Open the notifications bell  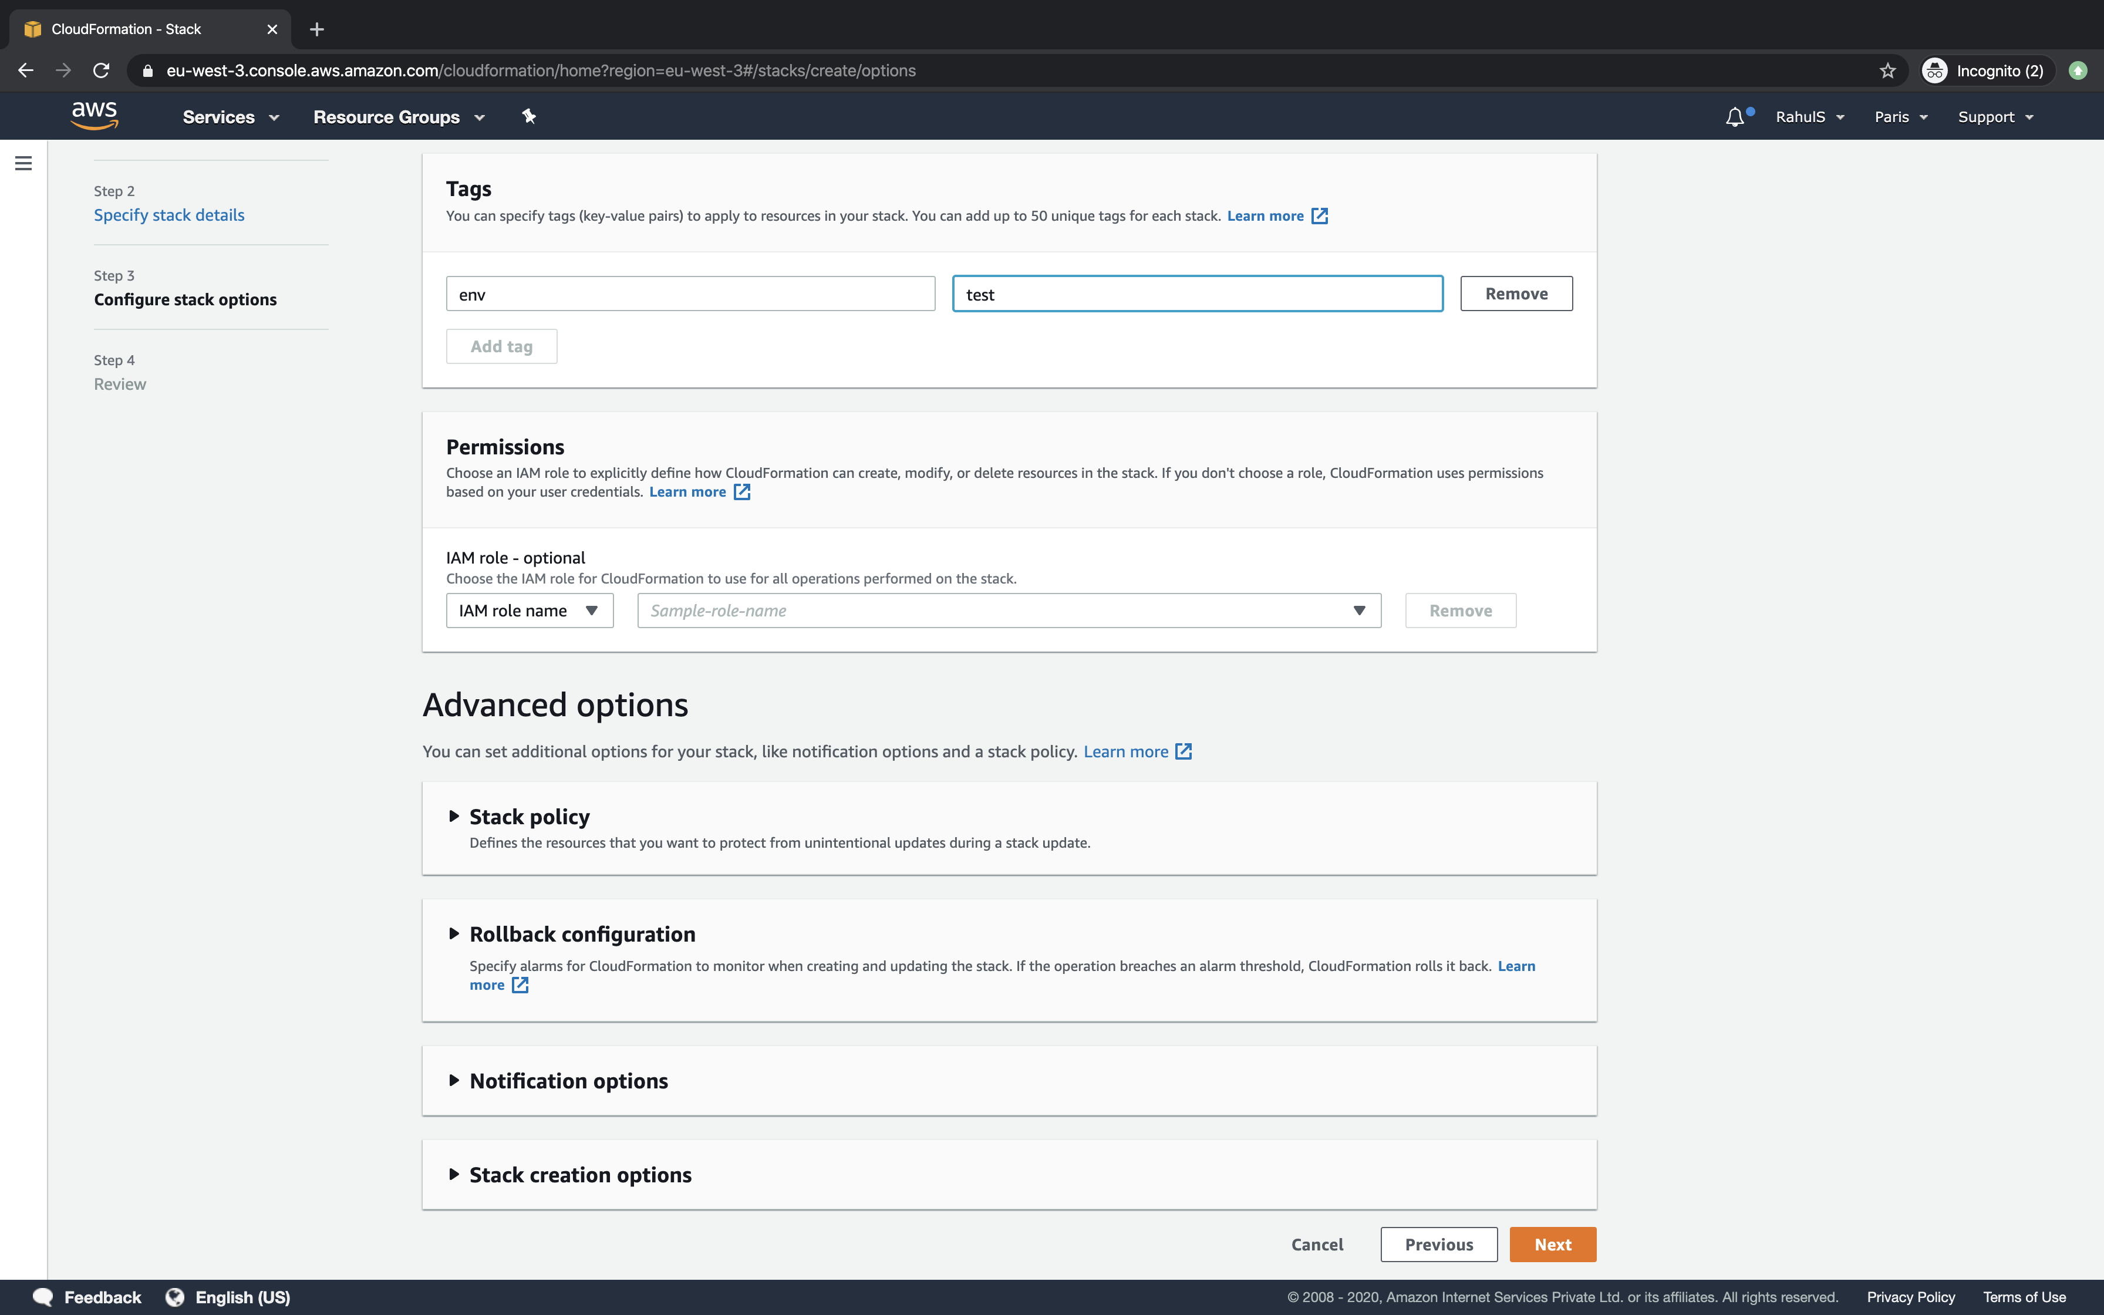click(1735, 116)
